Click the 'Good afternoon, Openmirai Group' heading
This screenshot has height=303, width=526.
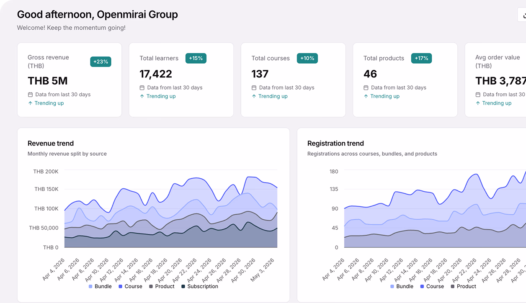point(98,15)
